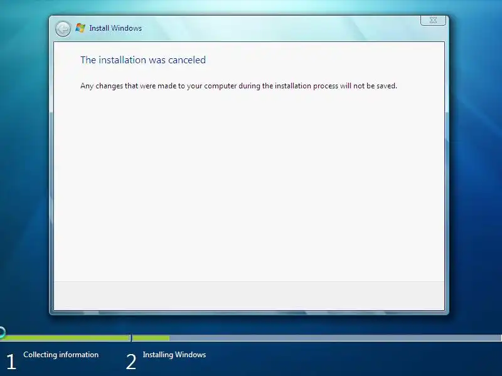Click the "Installing Windows" step label
Viewport: 502px width, 376px height.
point(174,355)
